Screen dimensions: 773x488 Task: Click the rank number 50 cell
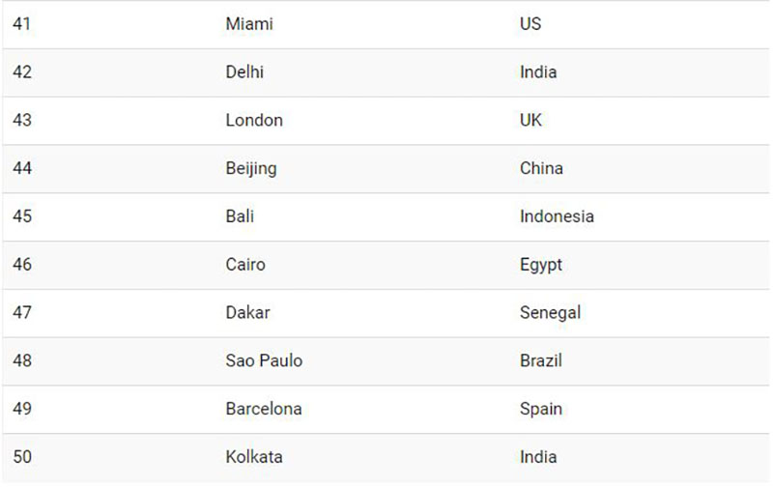(22, 457)
